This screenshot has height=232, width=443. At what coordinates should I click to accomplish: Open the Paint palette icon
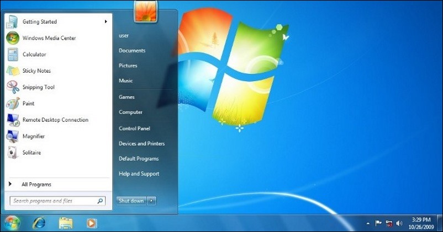13,104
